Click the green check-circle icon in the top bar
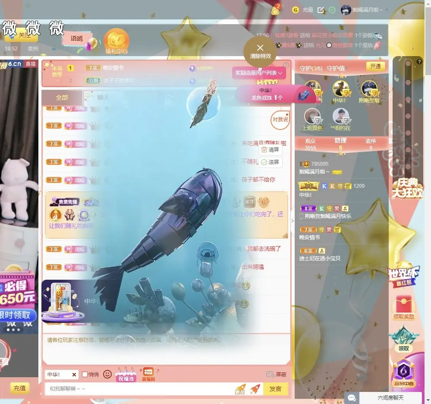Image resolution: width=431 pixels, height=404 pixels. click(x=332, y=10)
